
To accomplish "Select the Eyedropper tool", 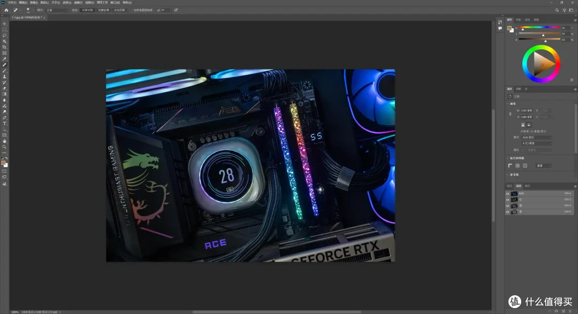I will (4, 59).
